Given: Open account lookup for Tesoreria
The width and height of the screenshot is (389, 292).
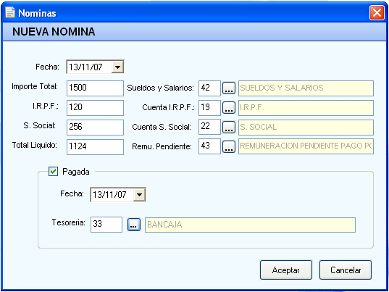Looking at the screenshot, I should click(x=134, y=225).
